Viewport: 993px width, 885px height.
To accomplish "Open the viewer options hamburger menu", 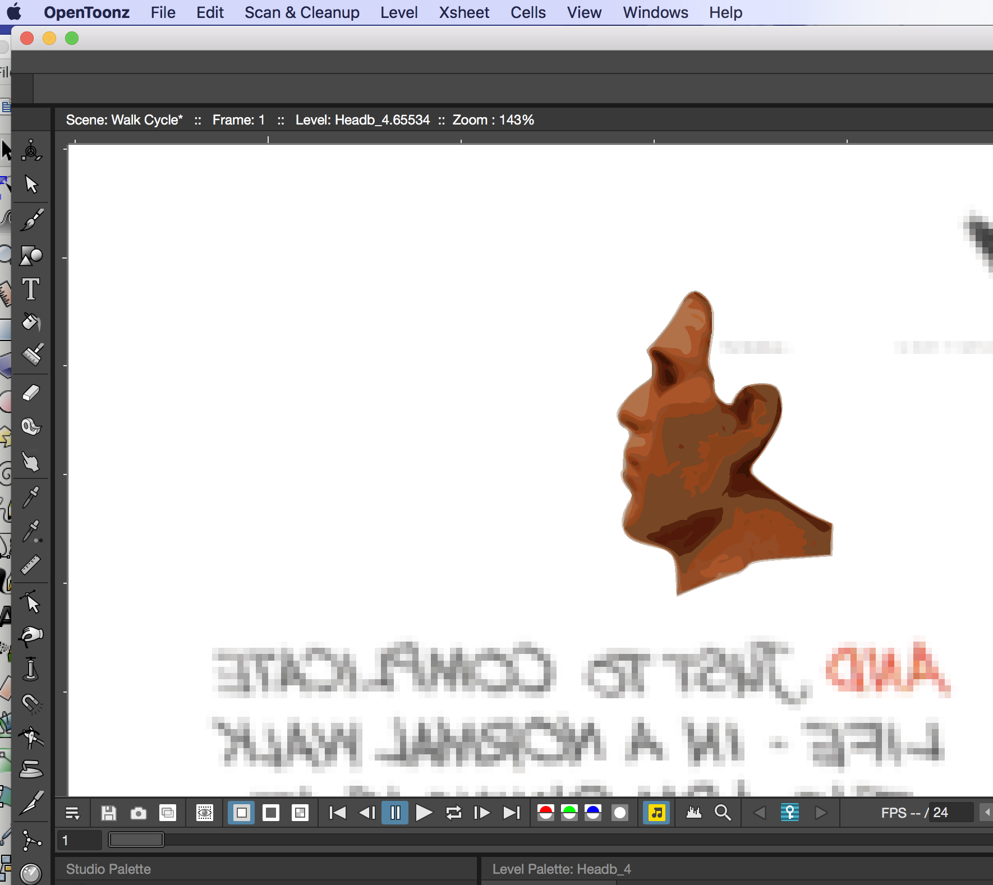I will tap(72, 812).
